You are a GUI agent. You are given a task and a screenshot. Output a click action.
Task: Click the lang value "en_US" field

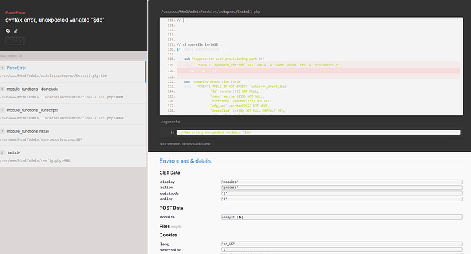pos(342,244)
